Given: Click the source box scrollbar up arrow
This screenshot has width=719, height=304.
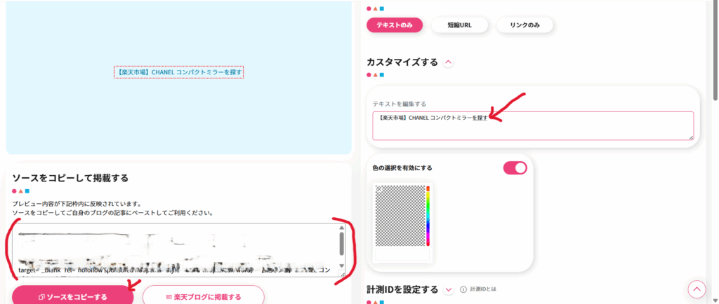Looking at the screenshot, I should 342,228.
